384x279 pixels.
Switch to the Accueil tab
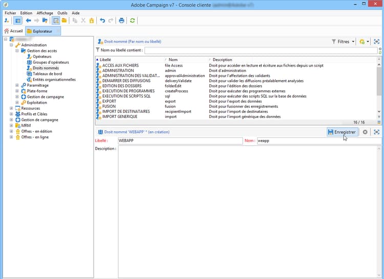click(14, 31)
